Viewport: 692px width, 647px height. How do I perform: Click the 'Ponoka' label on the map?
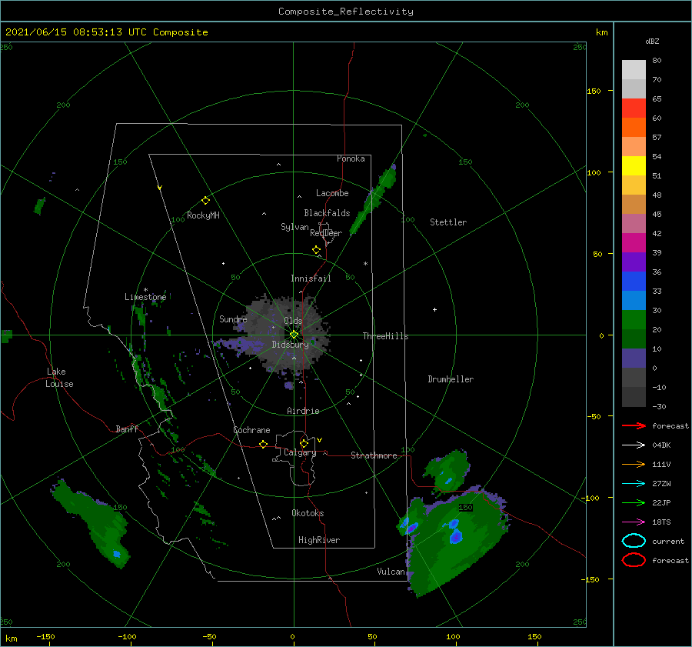coord(351,158)
